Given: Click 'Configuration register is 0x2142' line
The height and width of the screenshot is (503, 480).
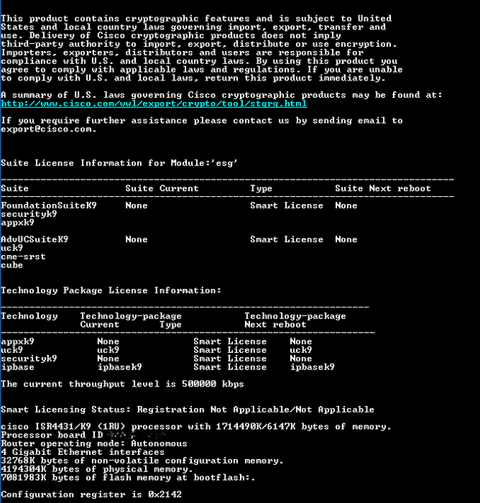Looking at the screenshot, I should click(91, 494).
